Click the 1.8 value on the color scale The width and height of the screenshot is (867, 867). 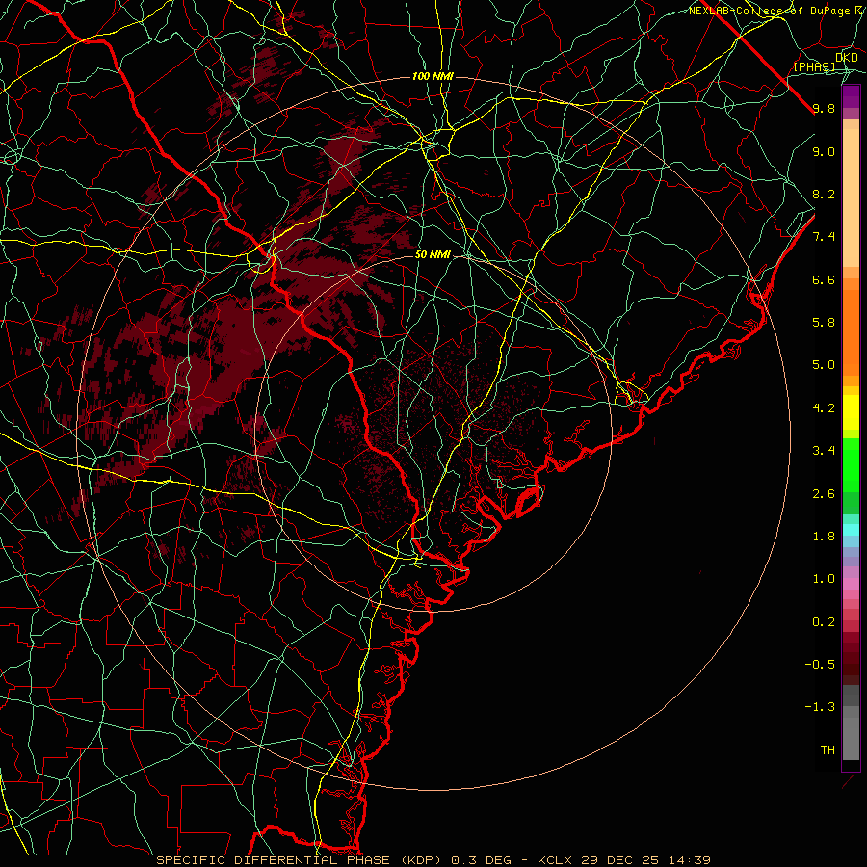[824, 537]
